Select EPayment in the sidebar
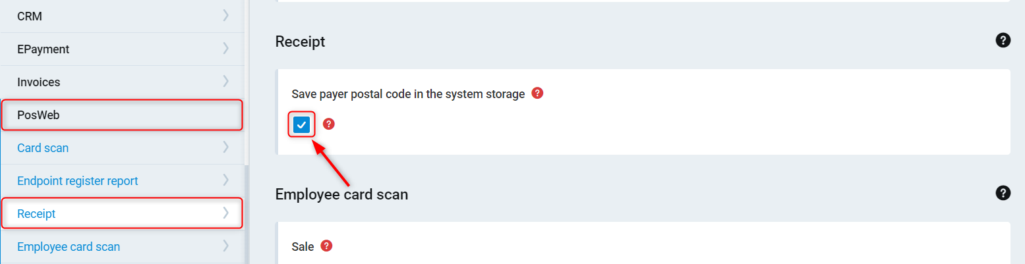The width and height of the screenshot is (1025, 264). pos(44,49)
